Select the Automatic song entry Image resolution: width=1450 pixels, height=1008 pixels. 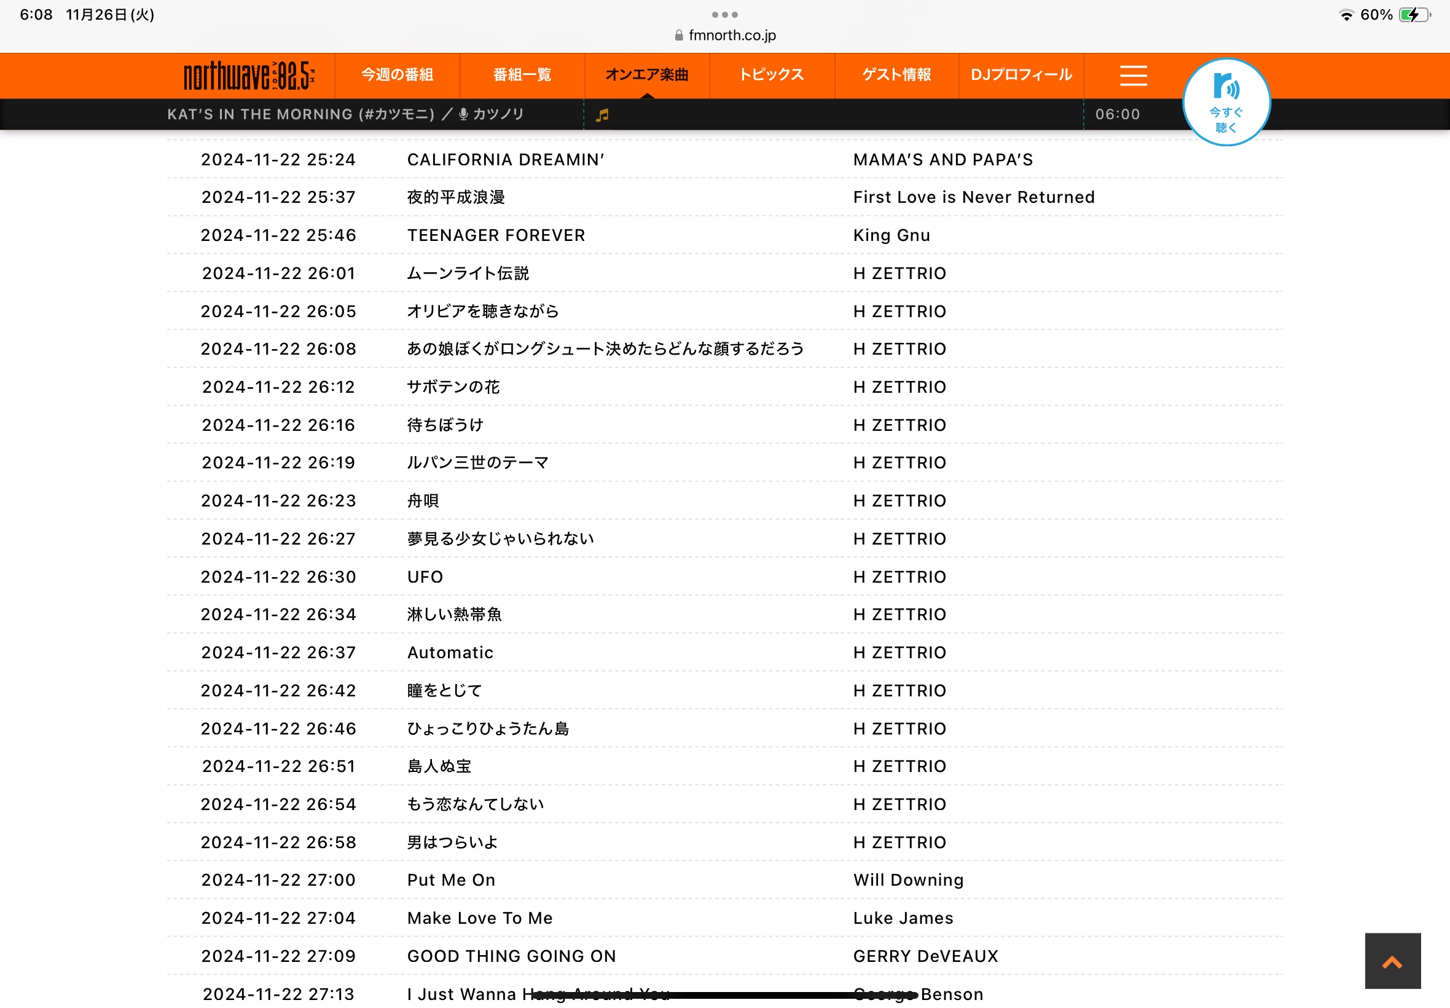pyautogui.click(x=450, y=652)
